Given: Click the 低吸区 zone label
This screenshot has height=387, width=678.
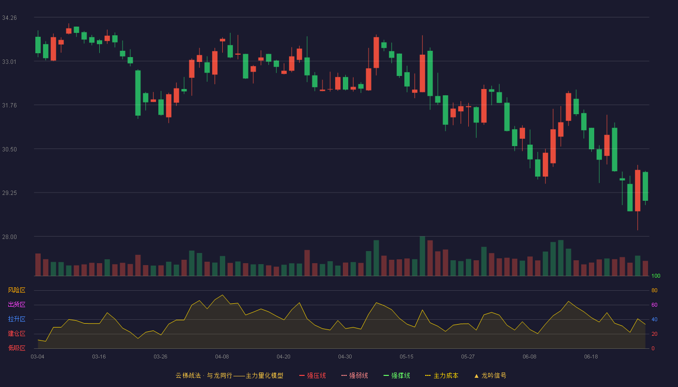Looking at the screenshot, I should click(x=16, y=348).
